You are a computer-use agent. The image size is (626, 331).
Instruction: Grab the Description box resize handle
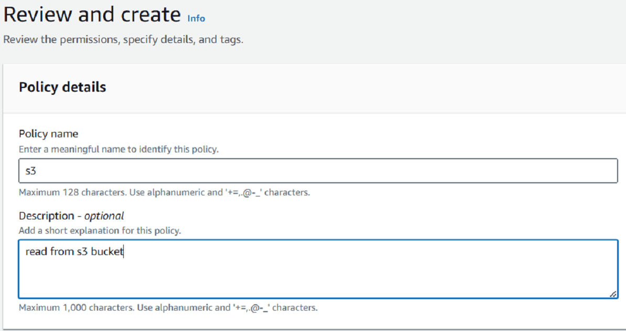tap(613, 294)
